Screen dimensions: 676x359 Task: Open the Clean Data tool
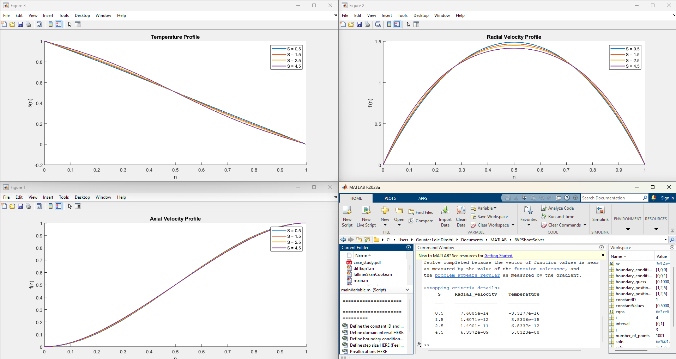click(x=461, y=216)
